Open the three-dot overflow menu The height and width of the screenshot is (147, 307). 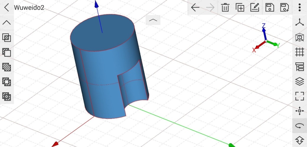tap(300, 7)
